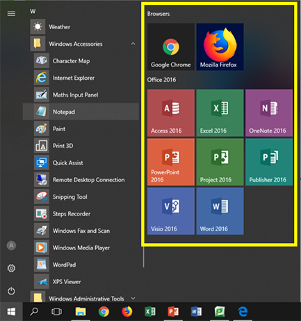Start the PowerPoint 2016 tile

pyautogui.click(x=171, y=162)
